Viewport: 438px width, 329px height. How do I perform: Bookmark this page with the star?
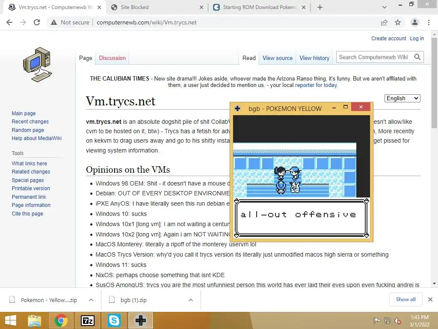click(x=398, y=22)
